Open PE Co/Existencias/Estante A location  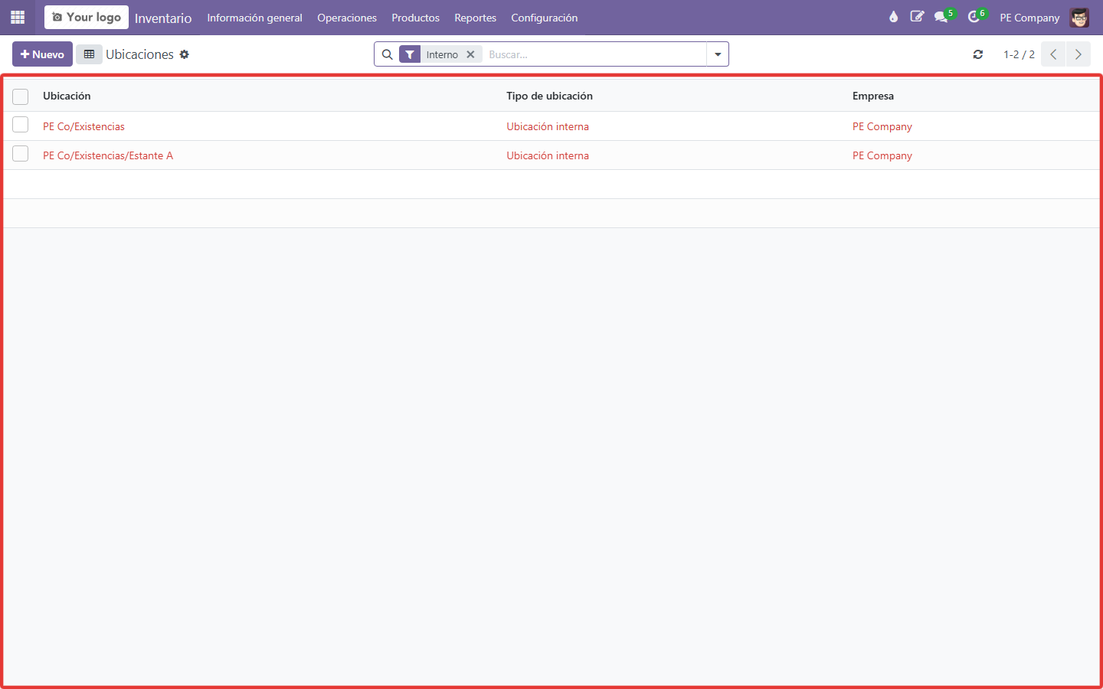click(x=108, y=155)
